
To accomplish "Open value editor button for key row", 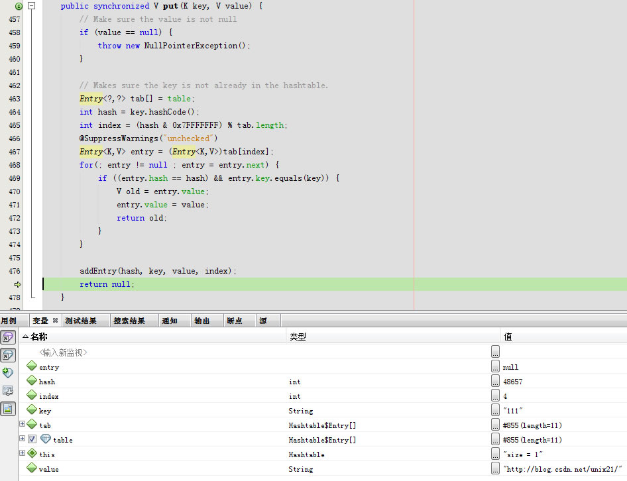I will point(495,410).
